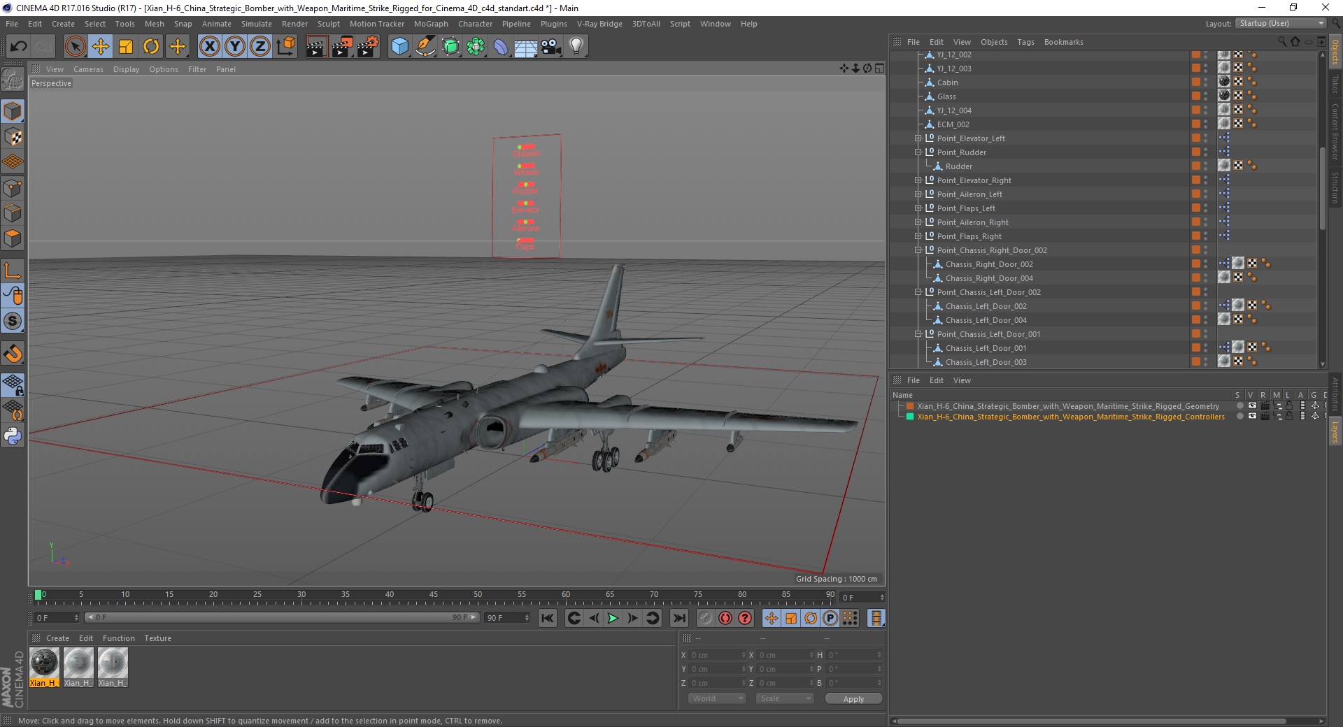The height and width of the screenshot is (727, 1343).
Task: Open the Tags menu in Object Manager
Action: [x=1025, y=42]
